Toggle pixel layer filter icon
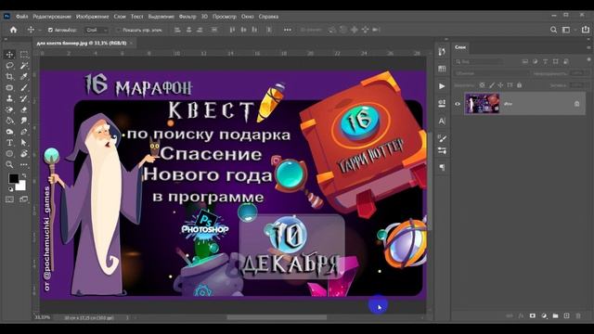 [x=525, y=61]
